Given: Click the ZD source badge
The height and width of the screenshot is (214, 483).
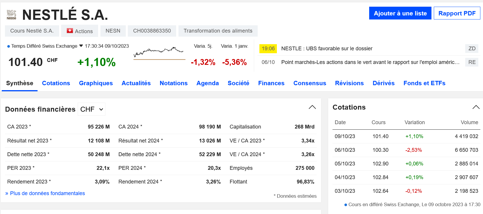Looking at the screenshot, I should [472, 49].
